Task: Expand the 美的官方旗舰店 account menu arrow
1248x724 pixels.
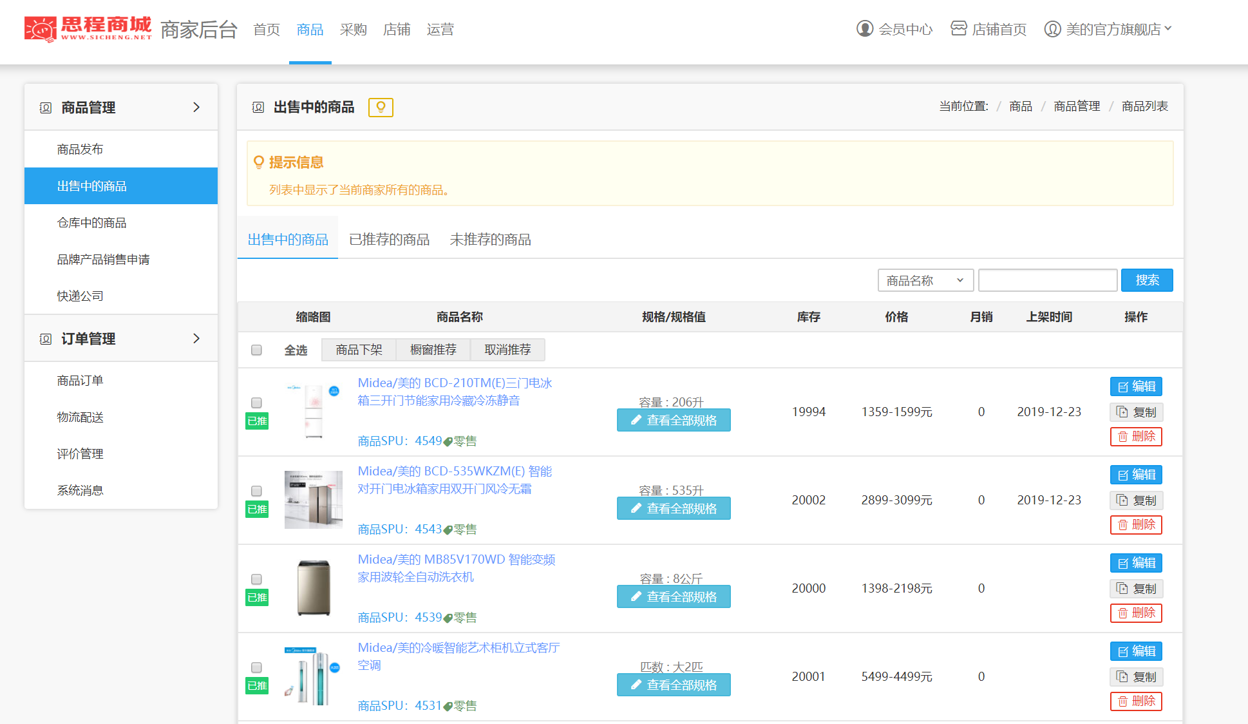Action: coord(1168,28)
